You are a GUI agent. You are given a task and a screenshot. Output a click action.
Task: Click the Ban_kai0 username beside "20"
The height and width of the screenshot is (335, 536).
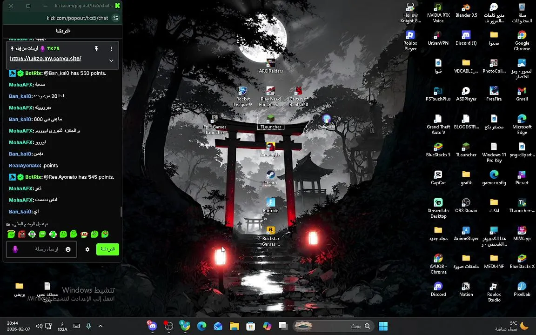click(x=20, y=96)
